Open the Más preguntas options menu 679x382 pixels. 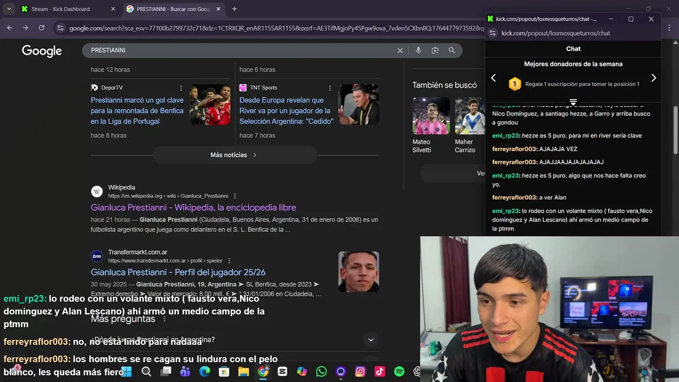click(x=164, y=319)
